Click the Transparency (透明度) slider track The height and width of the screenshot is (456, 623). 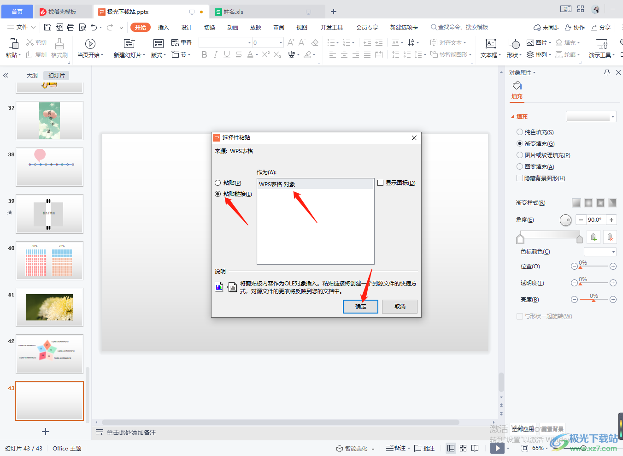point(594,283)
